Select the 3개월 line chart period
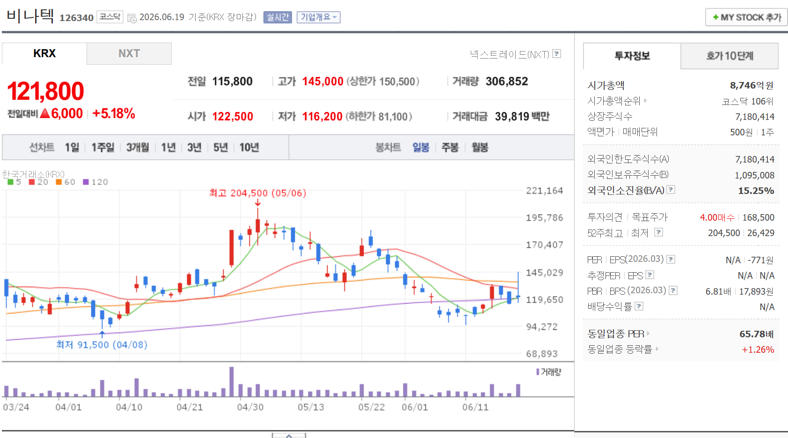 pyautogui.click(x=138, y=148)
